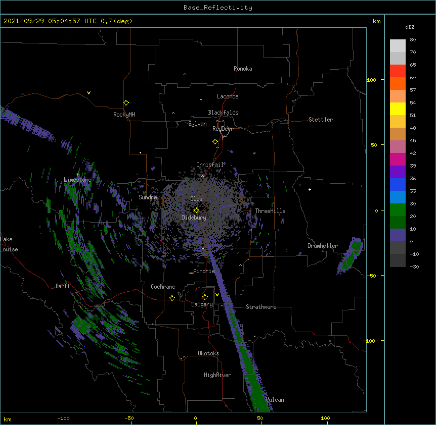Select the Sylvan label on the map
The width and height of the screenshot is (436, 425).
pyautogui.click(x=197, y=124)
